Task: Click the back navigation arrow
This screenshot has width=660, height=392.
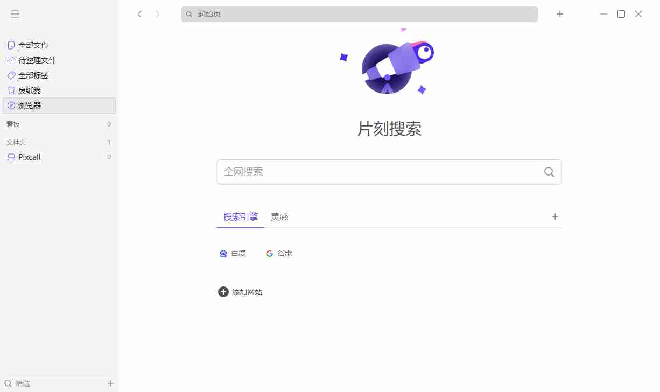Action: [x=139, y=14]
